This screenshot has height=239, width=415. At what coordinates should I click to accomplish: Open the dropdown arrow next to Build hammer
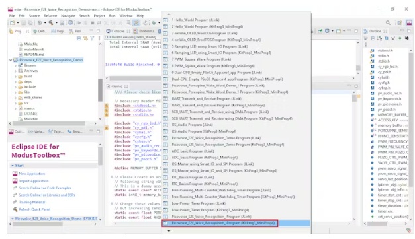56,23
